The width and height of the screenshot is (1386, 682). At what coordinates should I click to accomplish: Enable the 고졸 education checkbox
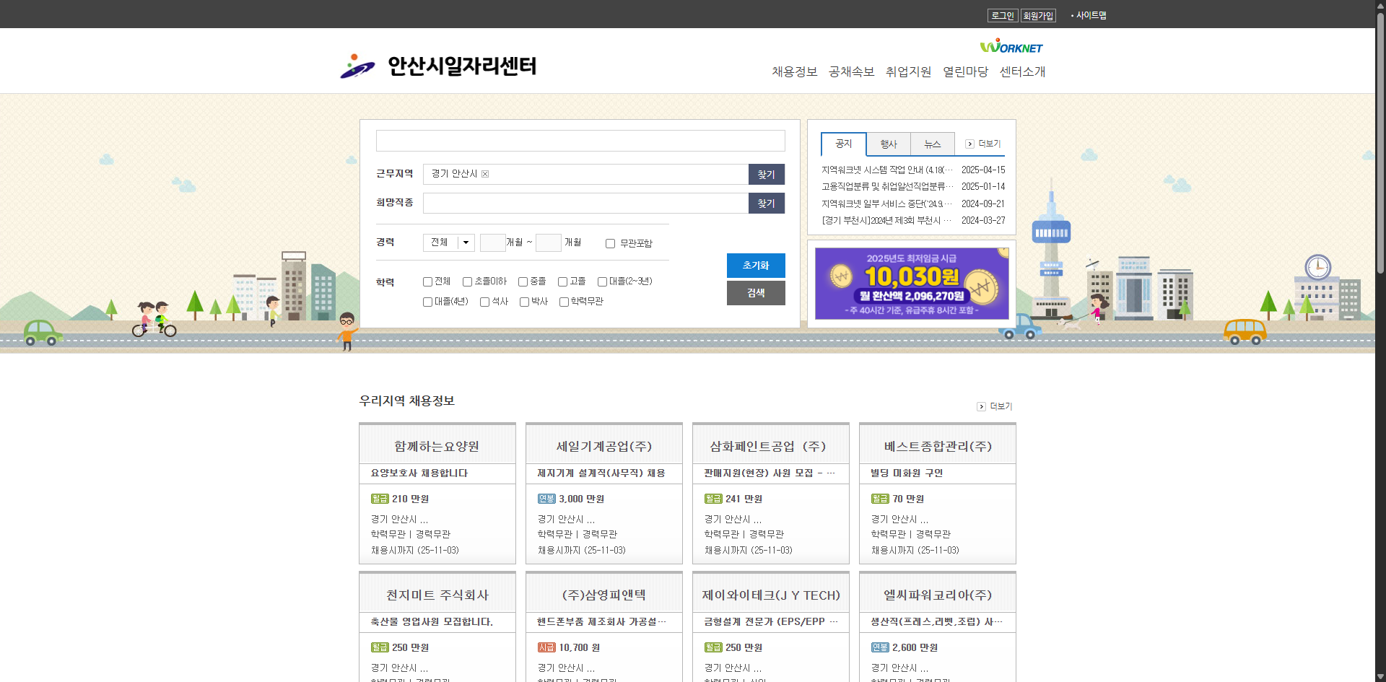click(562, 281)
